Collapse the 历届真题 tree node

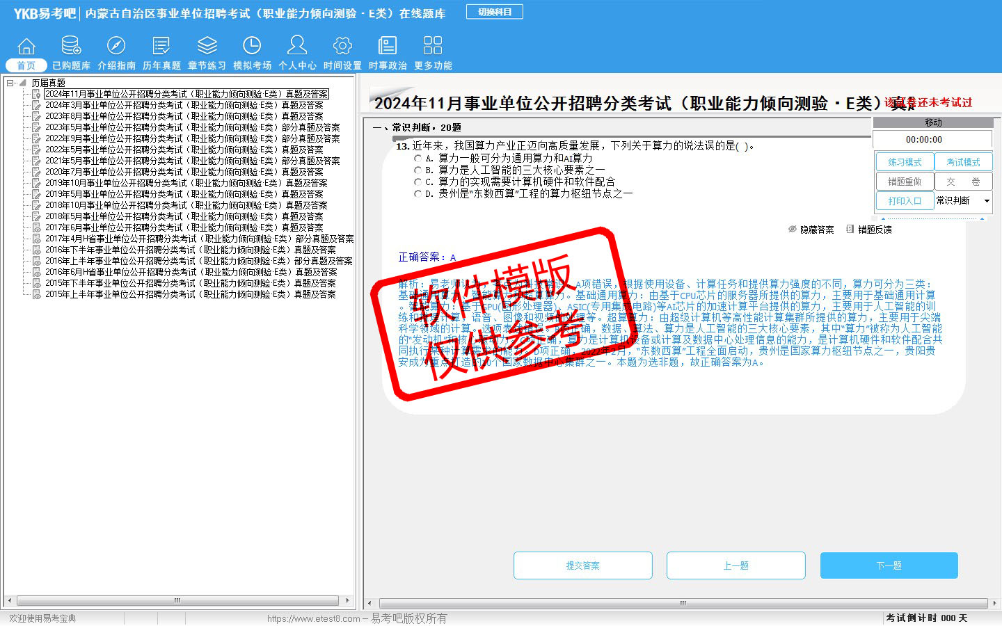10,83
